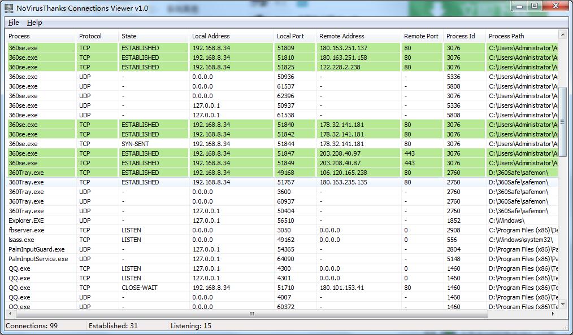
Task: Select the PalmInputGuard.exe process row
Action: 282,249
